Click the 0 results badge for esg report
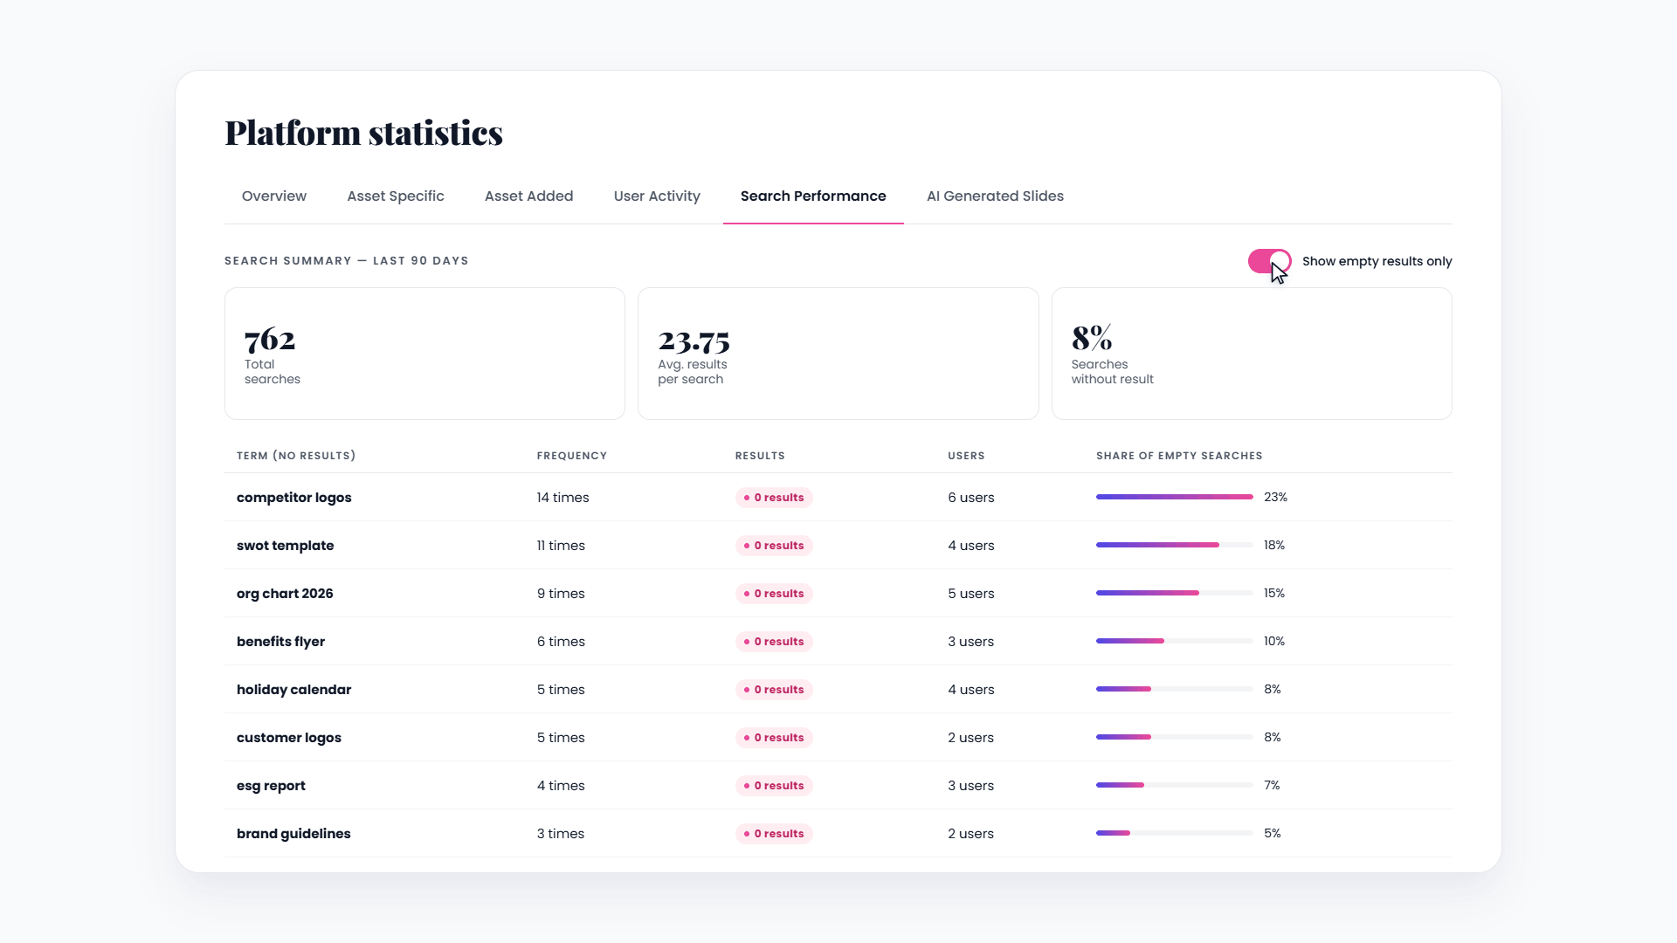The width and height of the screenshot is (1677, 943). pos(774,786)
